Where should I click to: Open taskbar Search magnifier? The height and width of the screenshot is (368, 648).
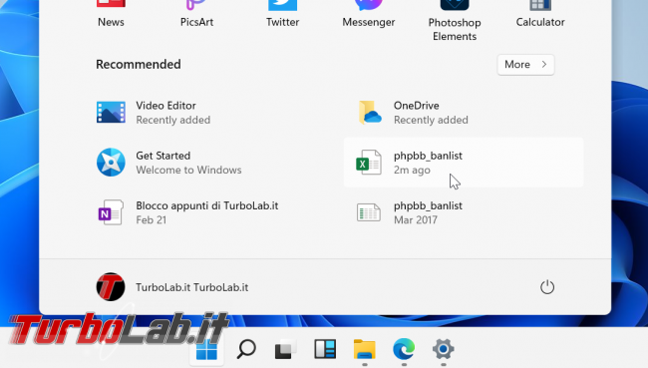point(246,349)
